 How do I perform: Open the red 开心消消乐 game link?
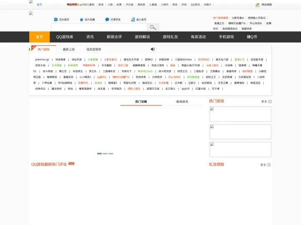[174, 77]
